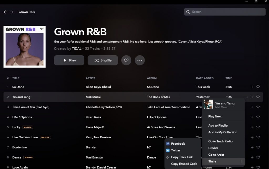Image resolution: width=269 pixels, height=169 pixels.
Task: Open artist Kevin Ross
Action: coord(93,117)
